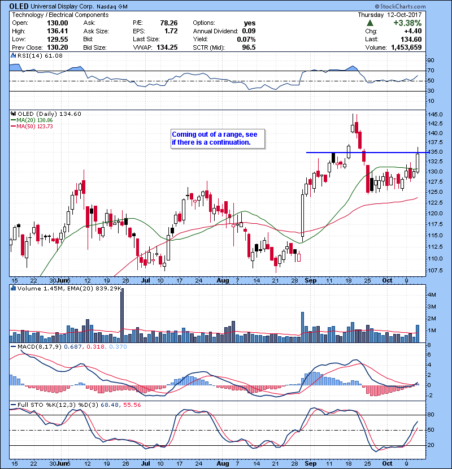The width and height of the screenshot is (452, 469).
Task: Click the OLED ticker symbol title
Action: (x=19, y=6)
